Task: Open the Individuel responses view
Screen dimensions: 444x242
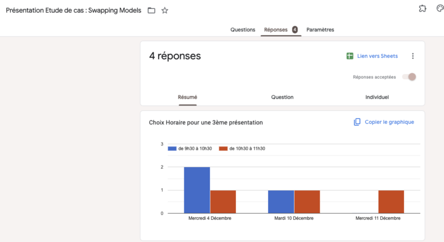Action: coord(377,97)
